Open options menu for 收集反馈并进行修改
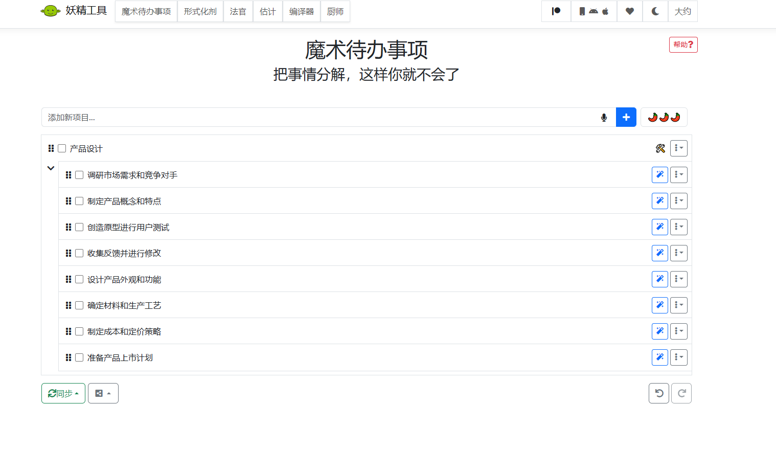The height and width of the screenshot is (449, 776). point(678,253)
